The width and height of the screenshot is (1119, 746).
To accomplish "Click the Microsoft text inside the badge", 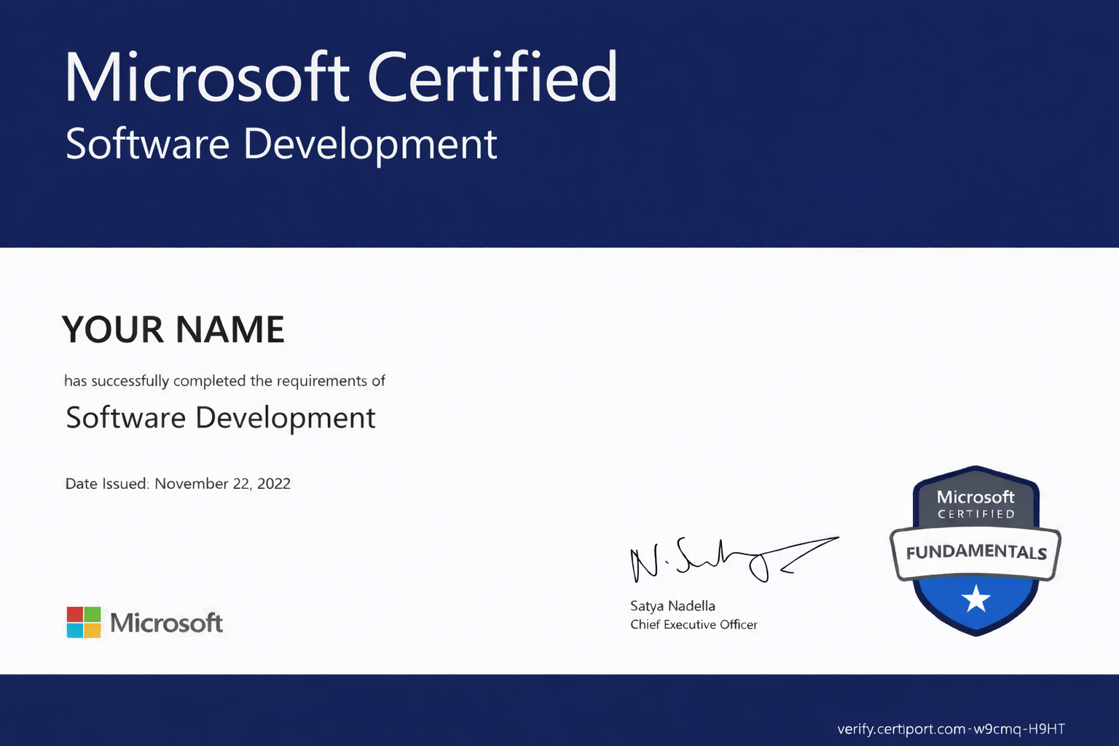I will point(975,497).
